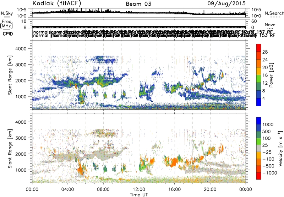Pick the gray ±25 velocity colorbar segment
The width and height of the screenshot is (284, 197).
pos(259,148)
